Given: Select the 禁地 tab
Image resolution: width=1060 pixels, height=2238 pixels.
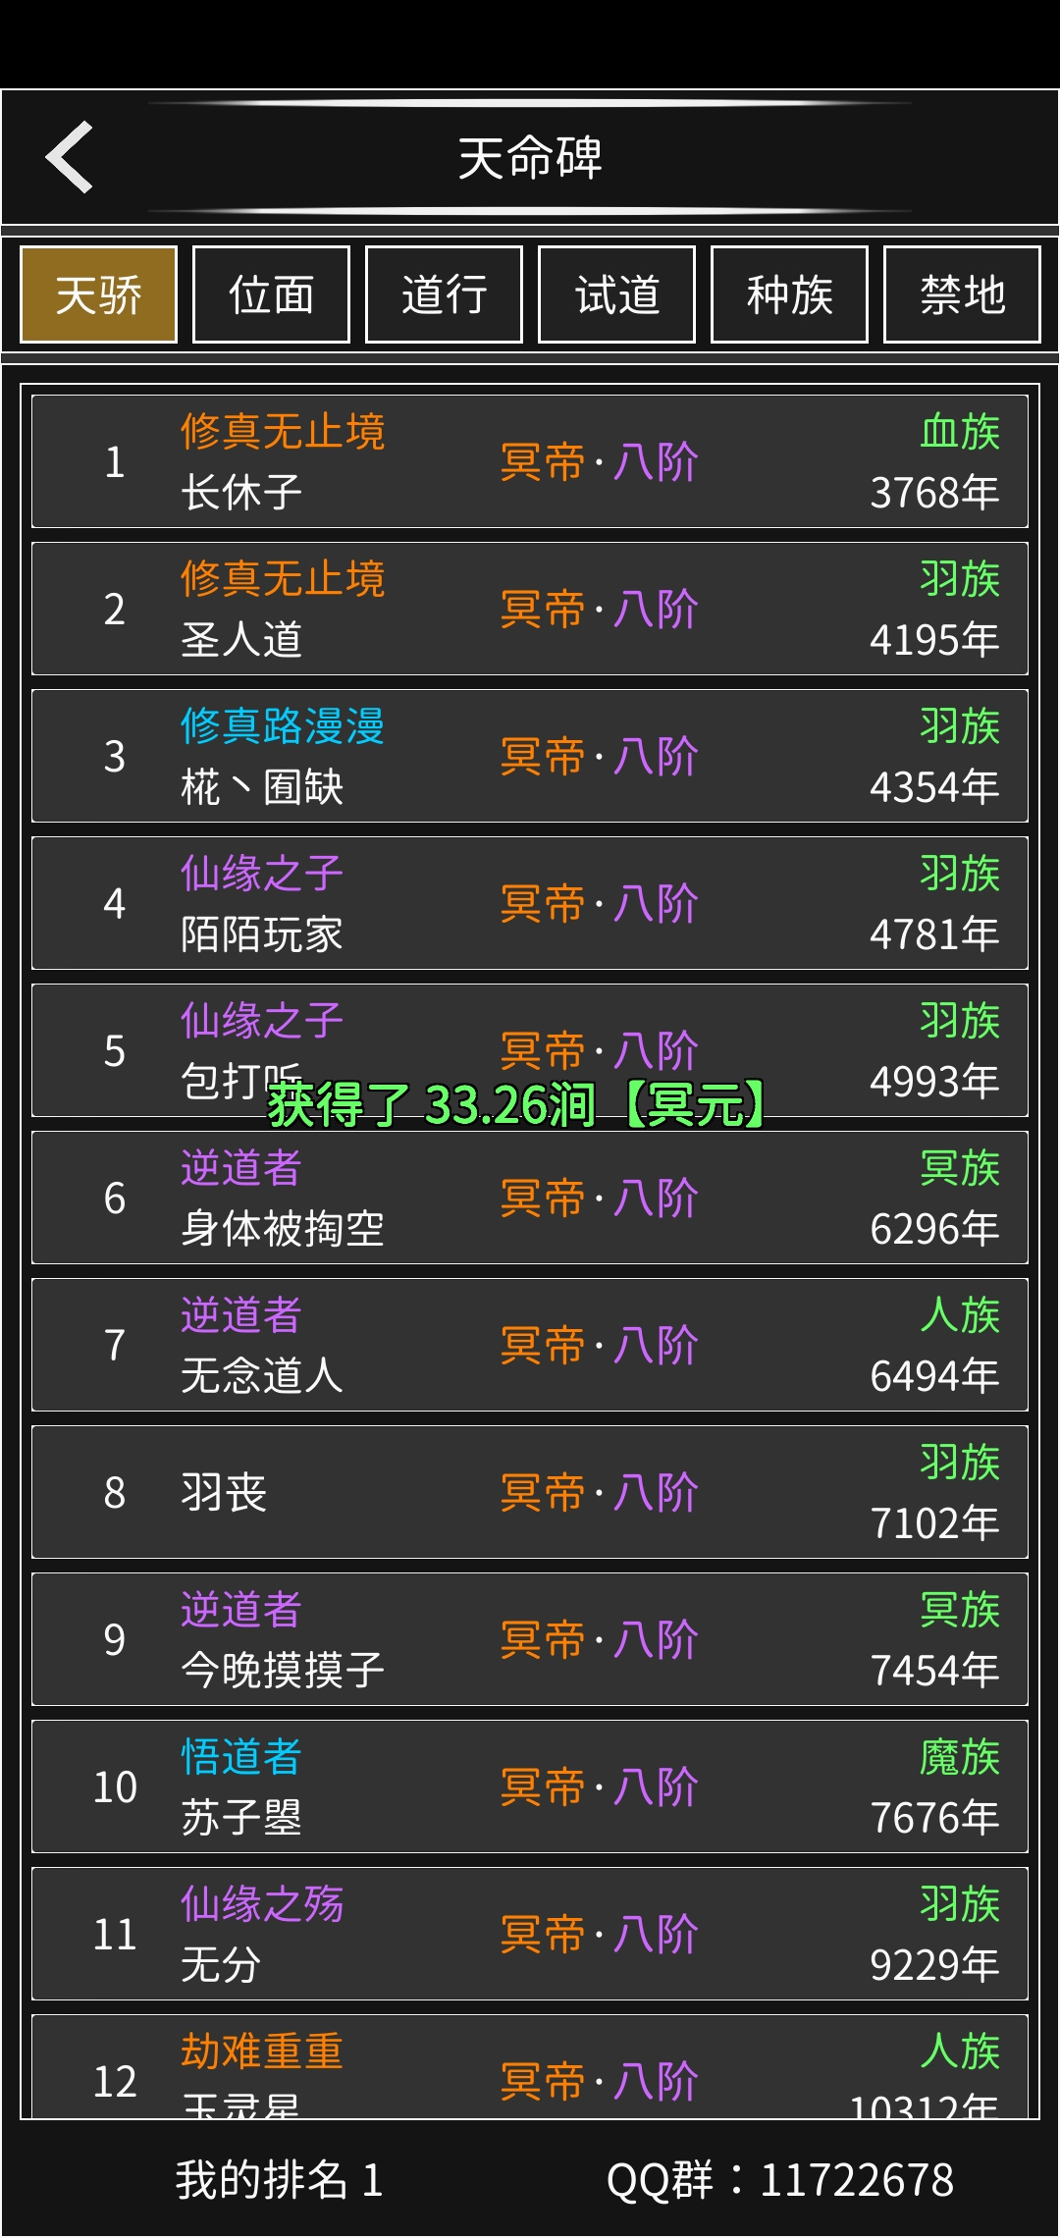Looking at the screenshot, I should 962,294.
